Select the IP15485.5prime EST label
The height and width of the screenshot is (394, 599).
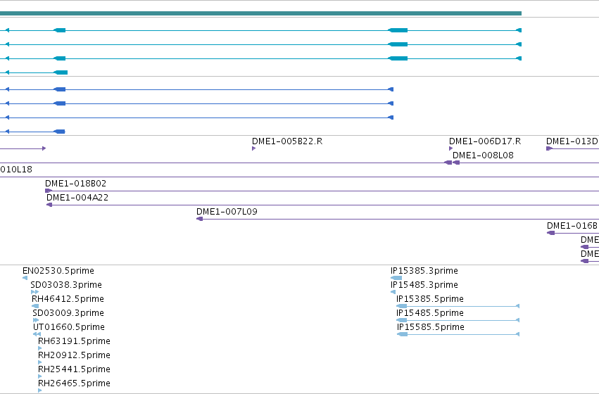click(430, 313)
